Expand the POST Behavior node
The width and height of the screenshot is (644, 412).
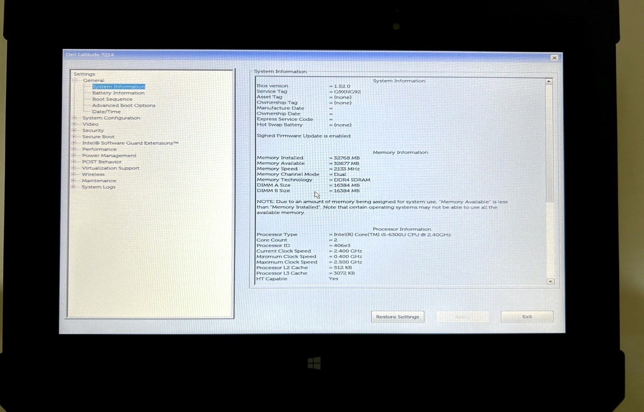(74, 161)
